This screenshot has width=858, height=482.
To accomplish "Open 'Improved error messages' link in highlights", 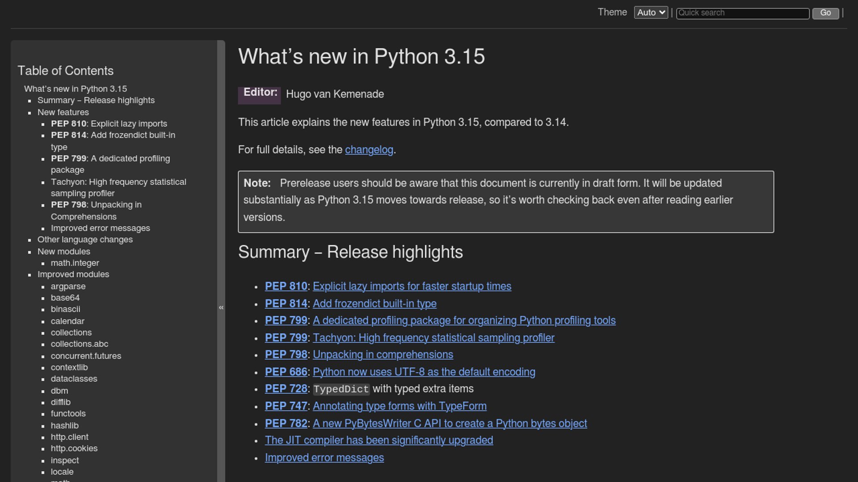I will [324, 458].
